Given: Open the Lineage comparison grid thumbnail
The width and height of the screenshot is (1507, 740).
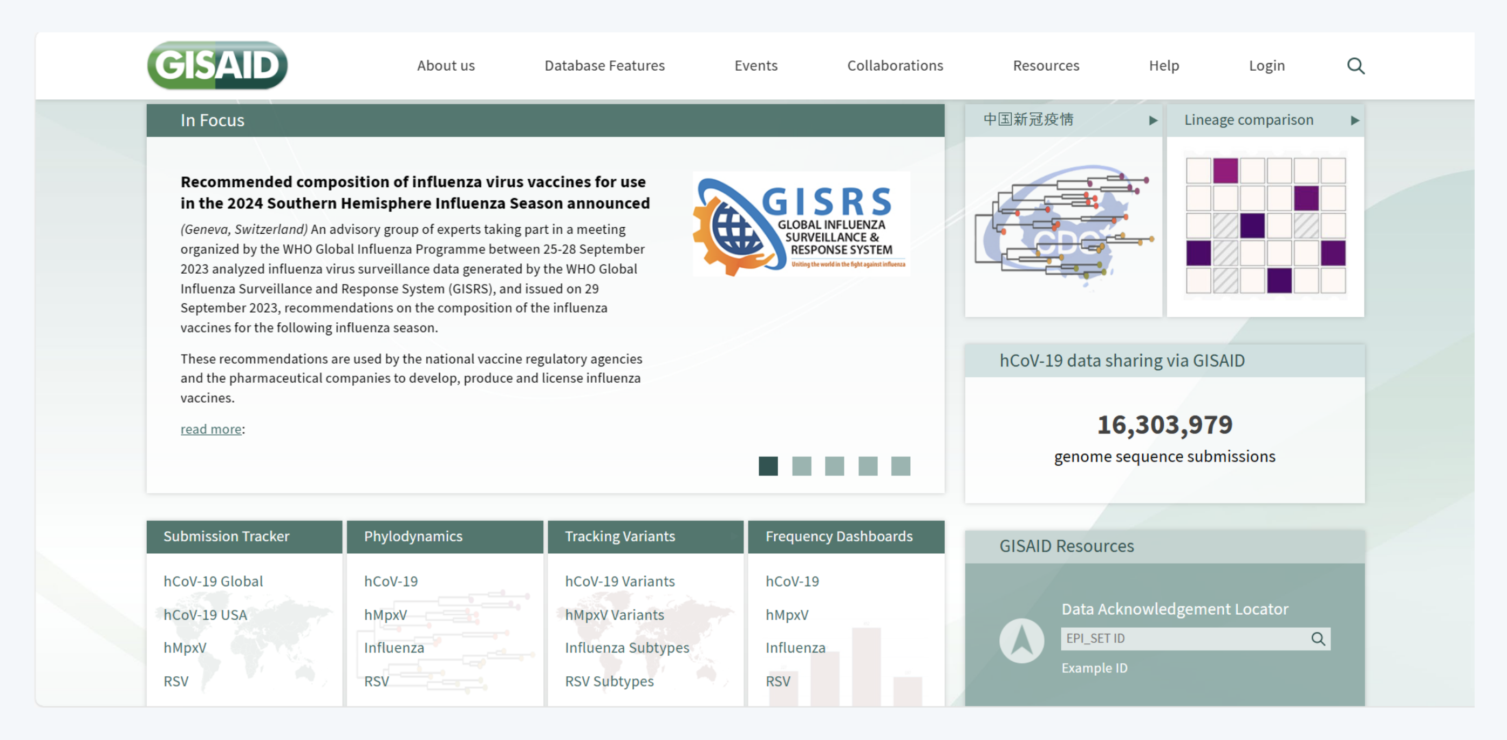Looking at the screenshot, I should (1265, 226).
